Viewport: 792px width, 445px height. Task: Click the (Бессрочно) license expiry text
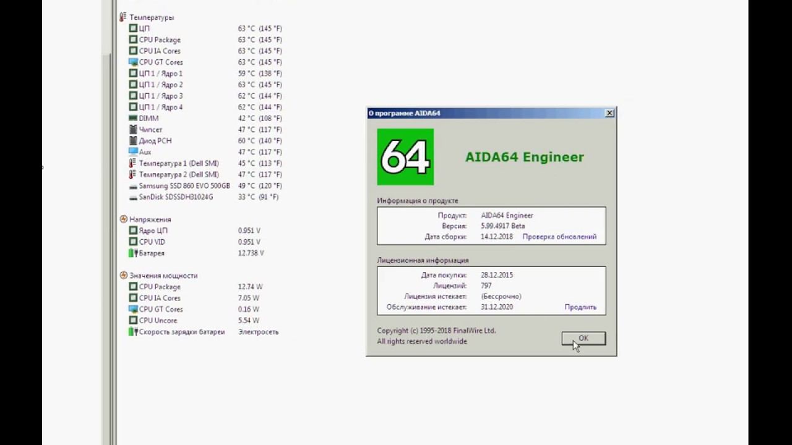[501, 297]
